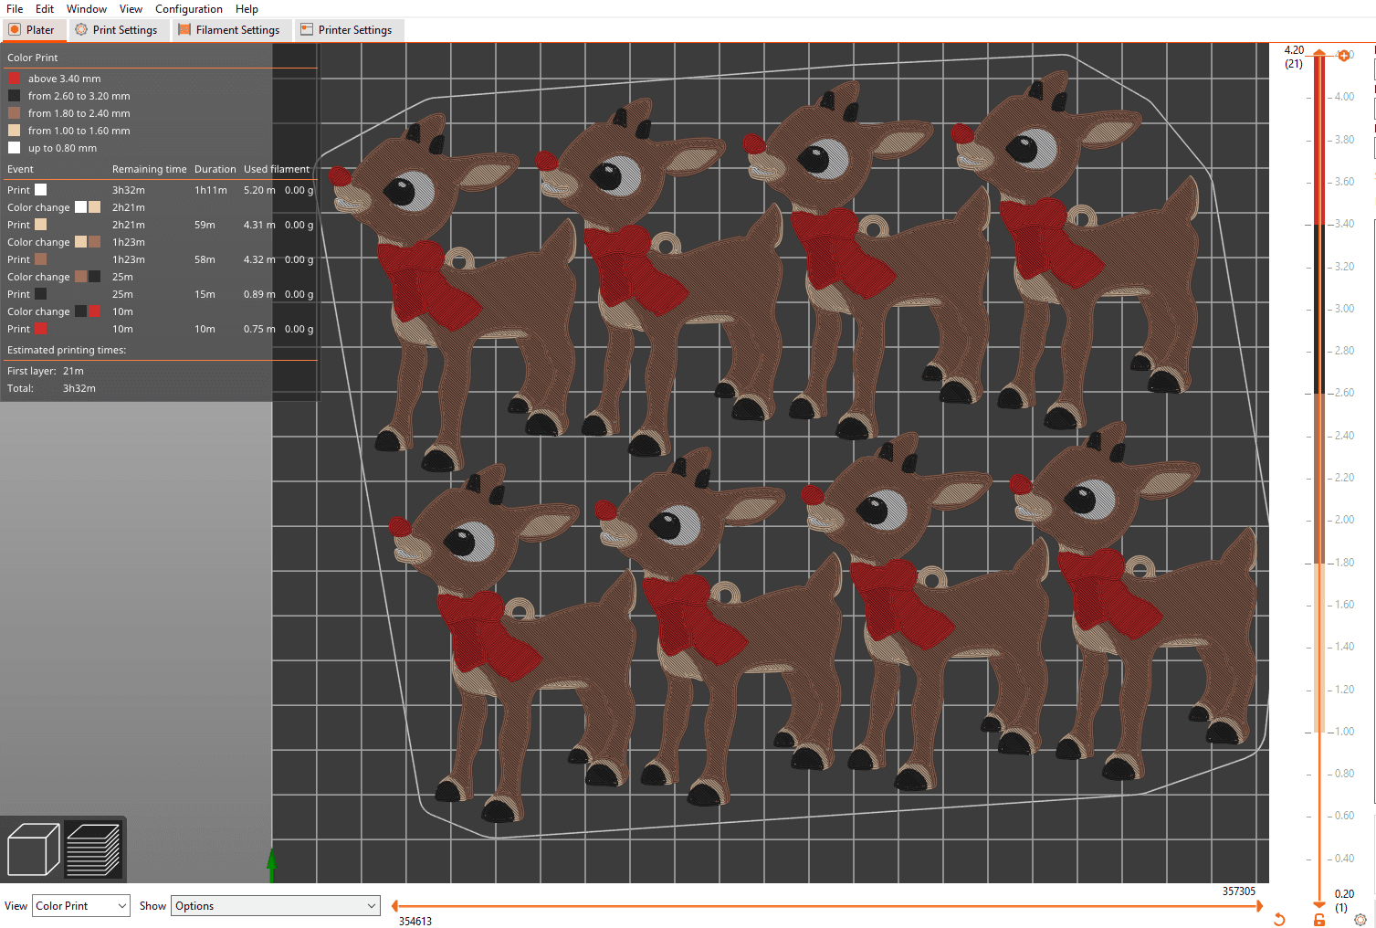
Task: Click the 'Event' column header
Action: coord(20,169)
